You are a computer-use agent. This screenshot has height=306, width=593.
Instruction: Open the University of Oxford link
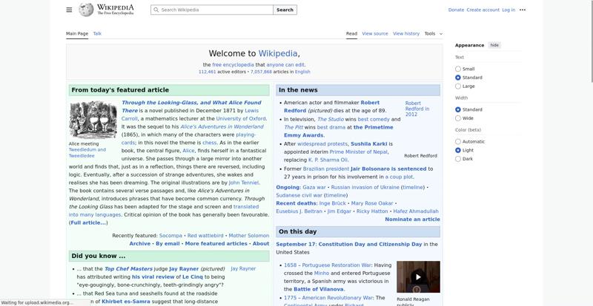241,118
